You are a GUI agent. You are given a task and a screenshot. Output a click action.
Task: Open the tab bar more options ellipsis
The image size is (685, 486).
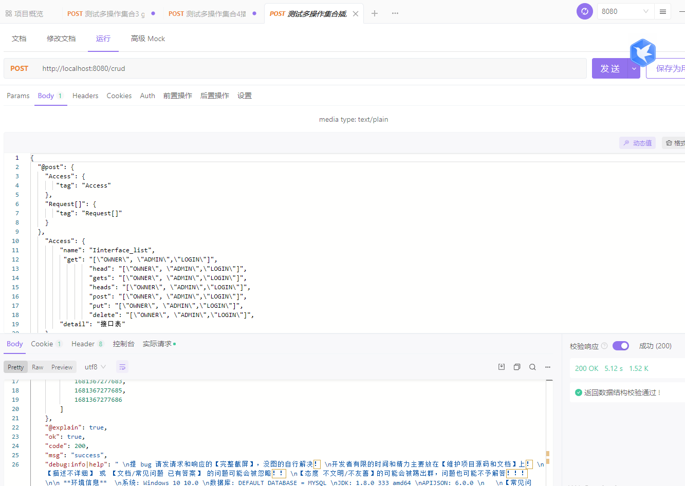pos(395,13)
